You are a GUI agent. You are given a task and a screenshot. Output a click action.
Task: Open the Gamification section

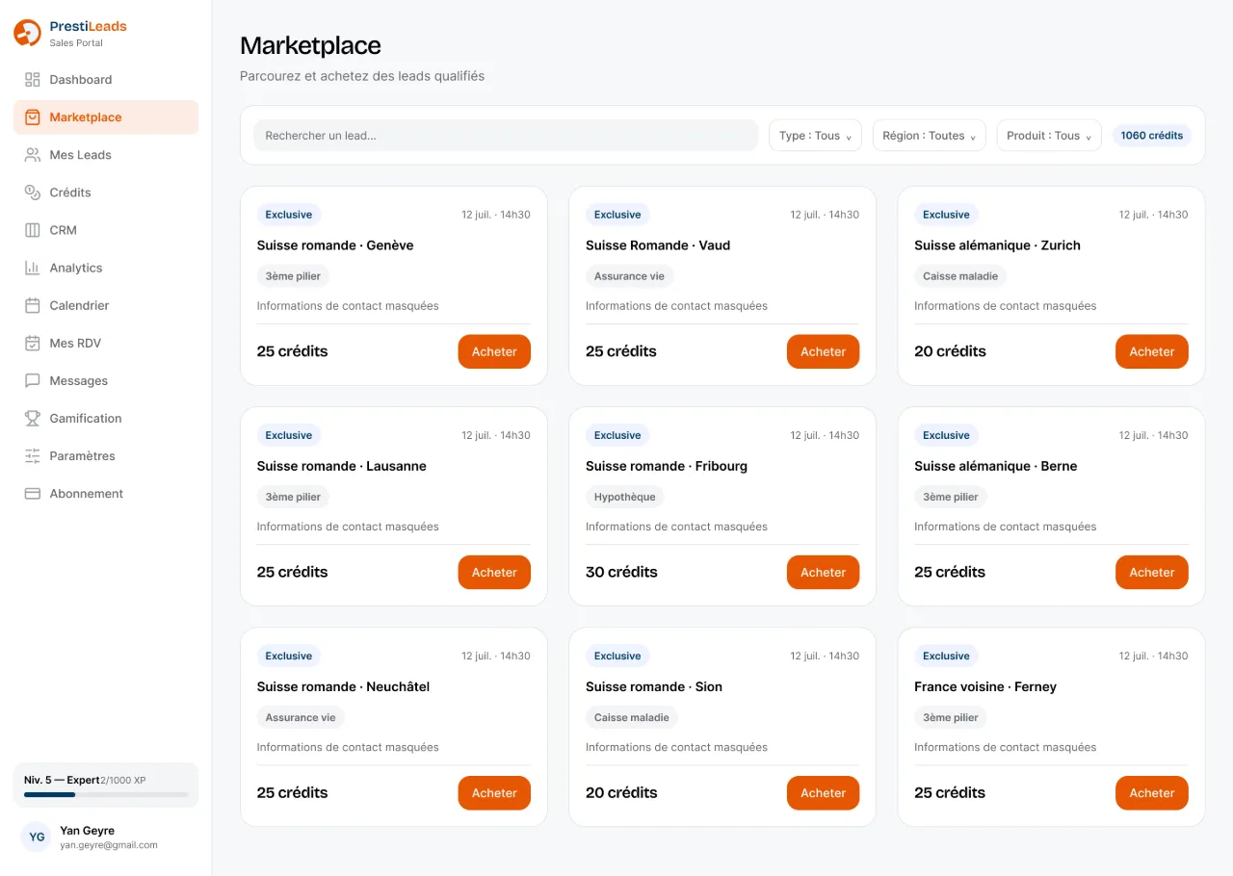pos(106,418)
